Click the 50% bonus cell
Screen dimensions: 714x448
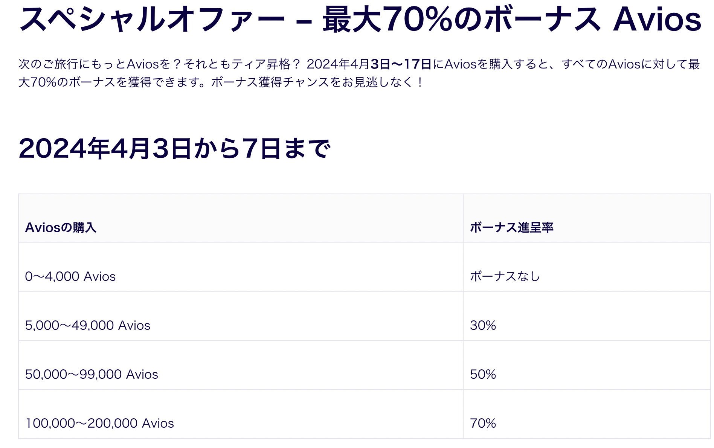click(587, 366)
